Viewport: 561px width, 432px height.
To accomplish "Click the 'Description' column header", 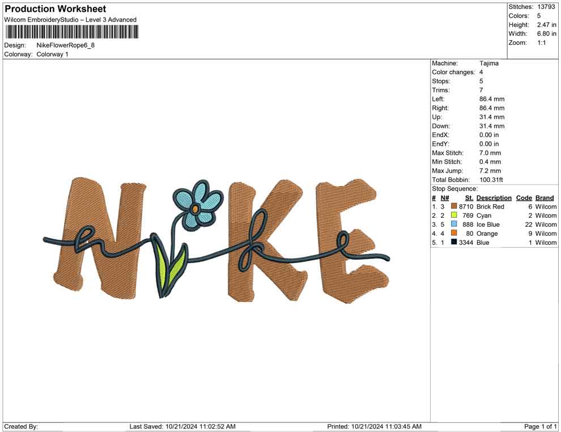I will coord(494,197).
